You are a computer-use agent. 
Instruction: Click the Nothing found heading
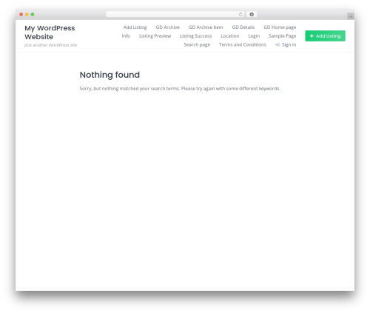point(110,75)
